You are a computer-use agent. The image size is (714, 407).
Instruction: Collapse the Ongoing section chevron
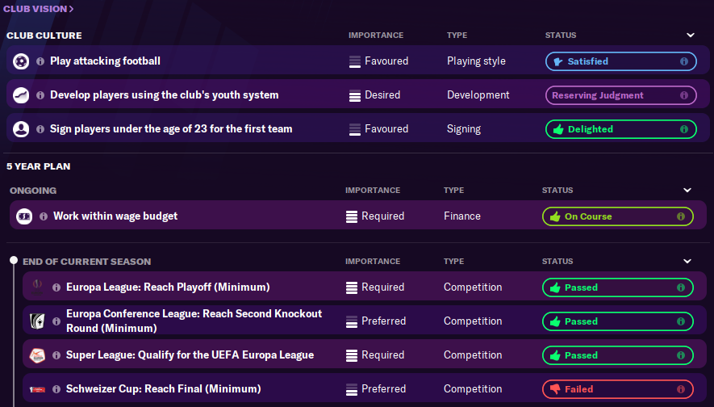coord(687,191)
